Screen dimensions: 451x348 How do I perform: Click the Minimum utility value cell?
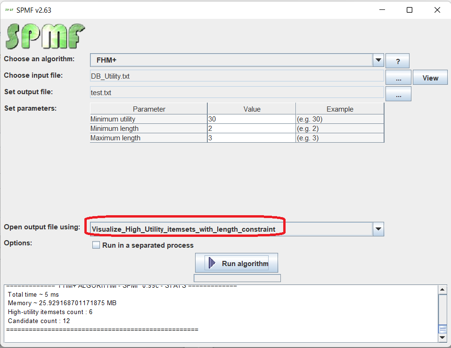[x=251, y=119]
